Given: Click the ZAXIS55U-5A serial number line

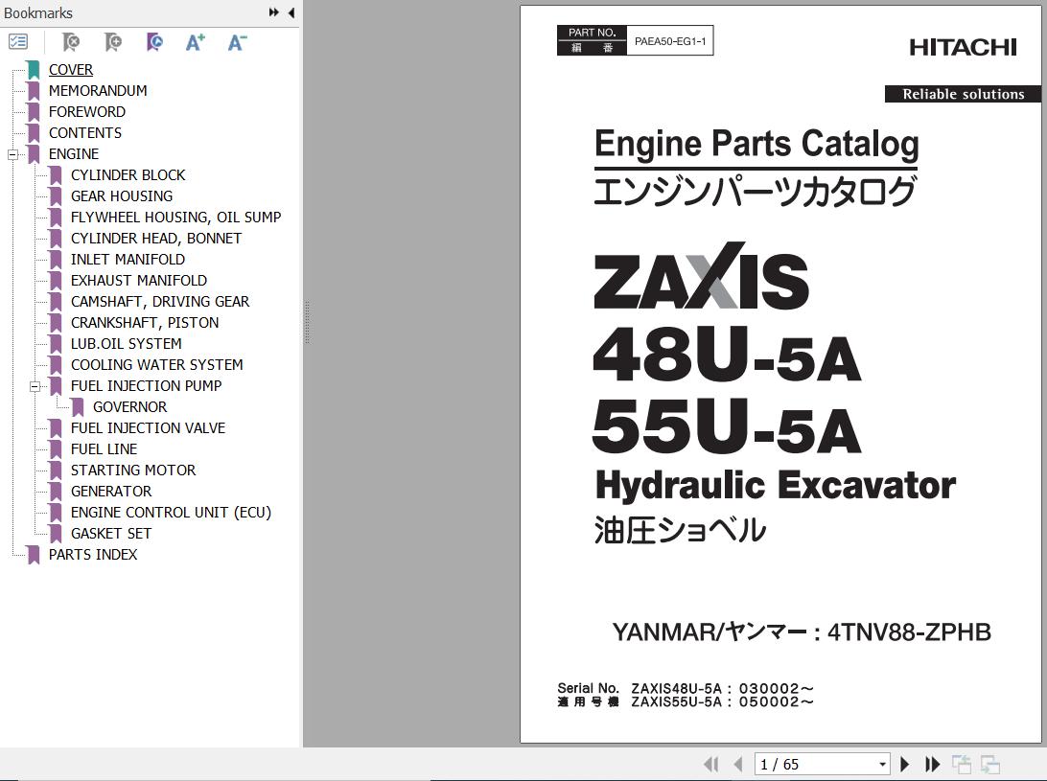Looking at the screenshot, I should click(723, 702).
